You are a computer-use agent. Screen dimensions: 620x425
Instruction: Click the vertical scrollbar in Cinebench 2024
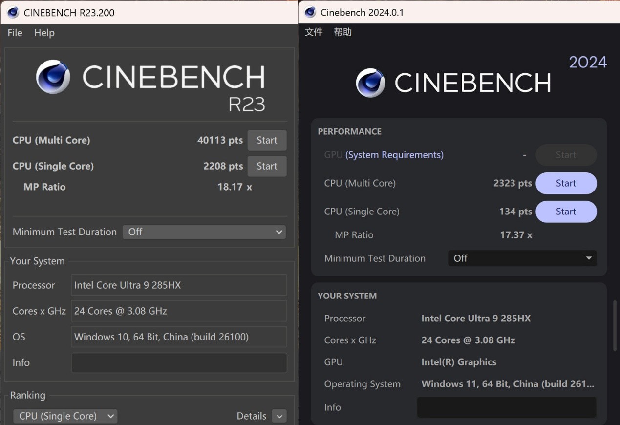tap(615, 325)
